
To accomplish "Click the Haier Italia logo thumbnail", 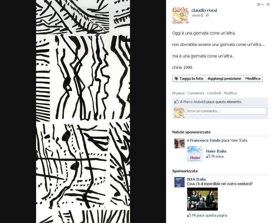I will click(195, 154).
